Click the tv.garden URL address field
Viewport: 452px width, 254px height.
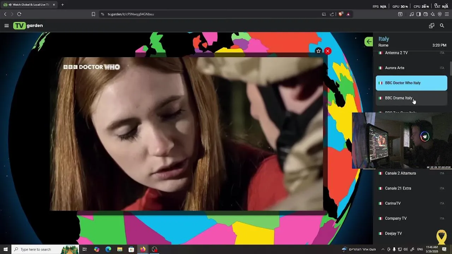[212, 14]
